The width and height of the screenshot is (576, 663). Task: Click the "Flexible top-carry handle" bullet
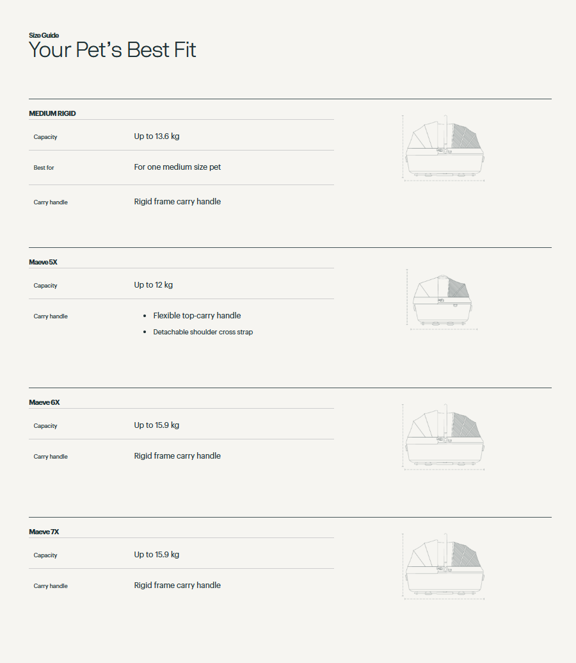pyautogui.click(x=196, y=316)
